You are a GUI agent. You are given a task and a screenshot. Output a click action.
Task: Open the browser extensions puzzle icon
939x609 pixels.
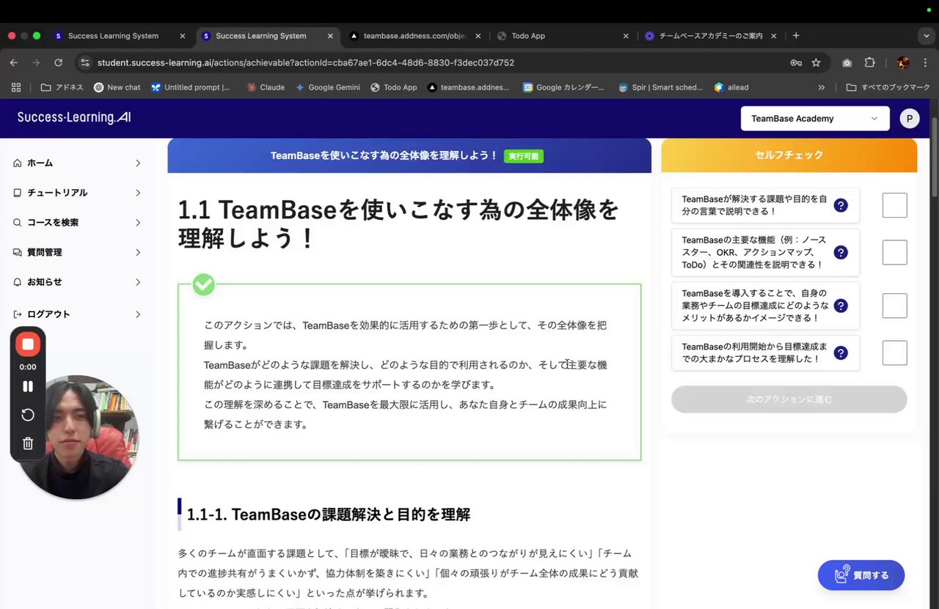point(870,63)
